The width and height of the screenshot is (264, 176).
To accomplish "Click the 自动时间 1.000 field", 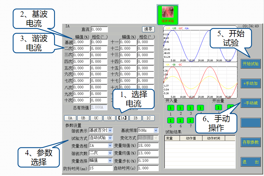I will (148, 168).
